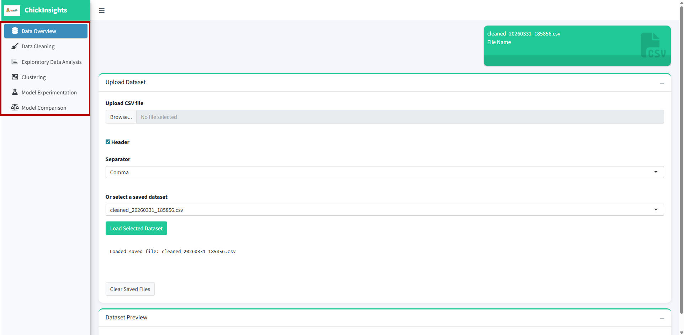The width and height of the screenshot is (684, 335).
Task: Click the 'No file selected' file field
Action: (400, 117)
